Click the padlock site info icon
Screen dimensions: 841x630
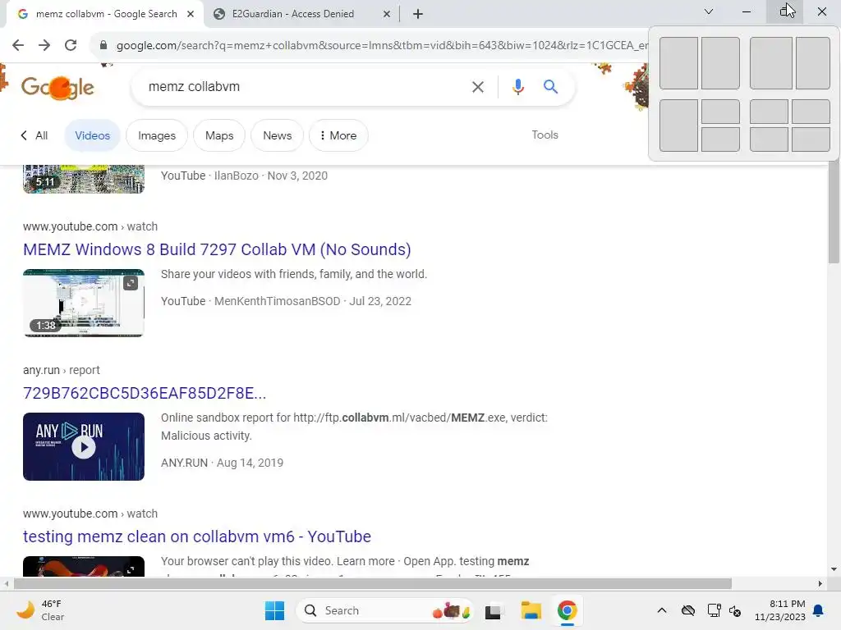click(103, 45)
